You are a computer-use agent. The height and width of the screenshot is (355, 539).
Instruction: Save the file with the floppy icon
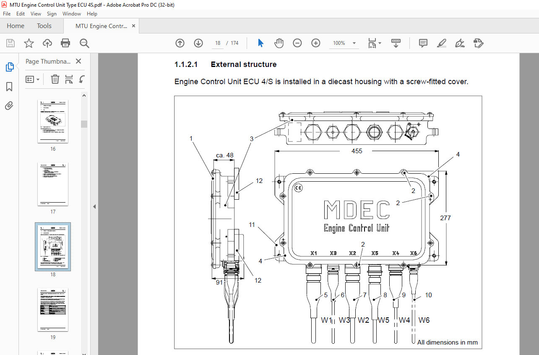point(10,43)
